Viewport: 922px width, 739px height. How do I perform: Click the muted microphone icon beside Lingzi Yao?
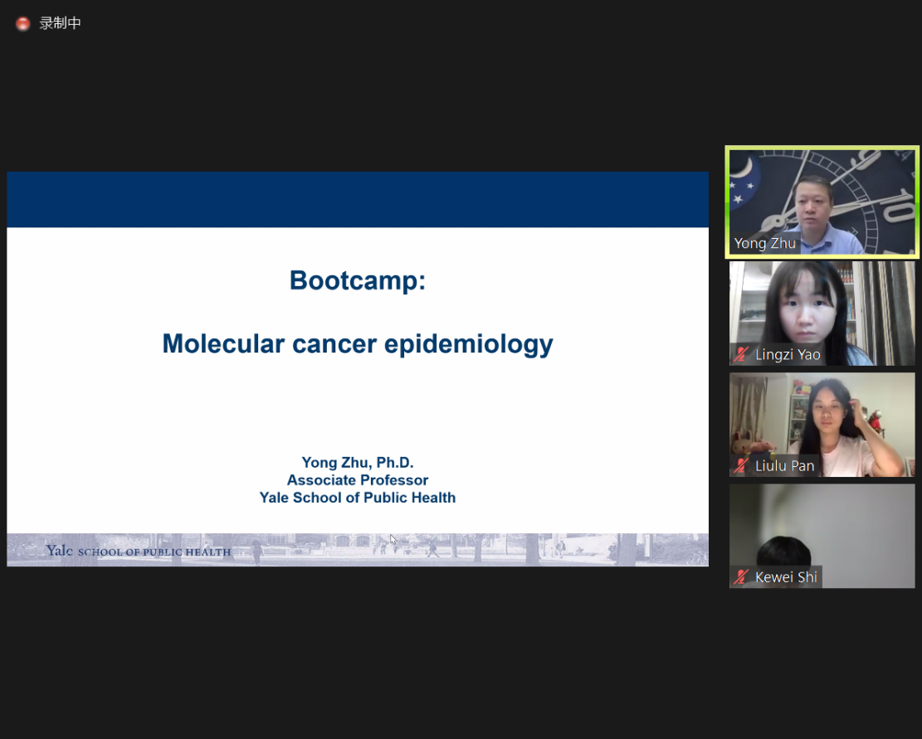pos(741,354)
